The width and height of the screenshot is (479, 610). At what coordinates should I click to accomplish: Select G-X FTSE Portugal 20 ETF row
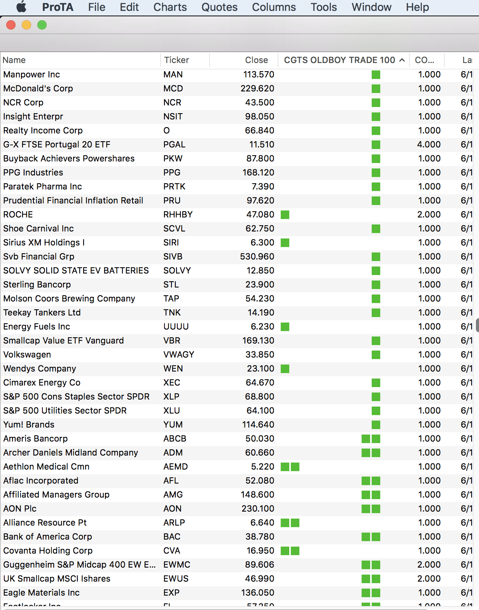click(237, 145)
